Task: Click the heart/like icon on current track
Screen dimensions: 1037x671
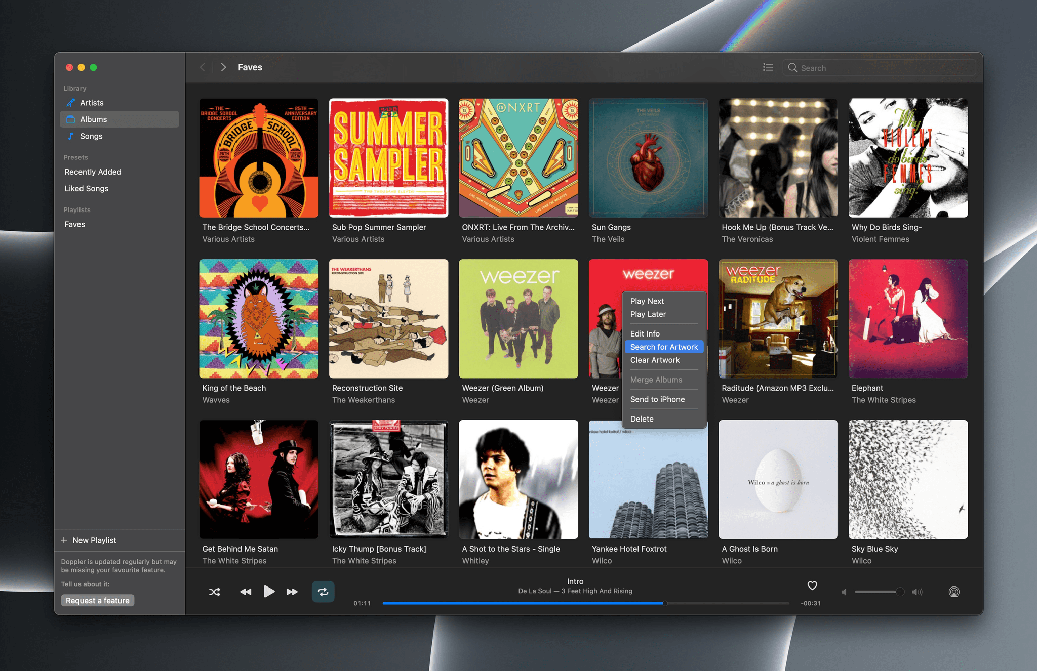Action: click(813, 585)
